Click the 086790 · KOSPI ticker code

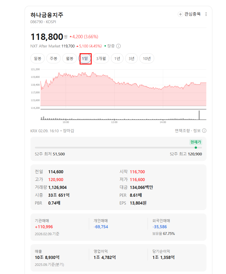coord(43,22)
